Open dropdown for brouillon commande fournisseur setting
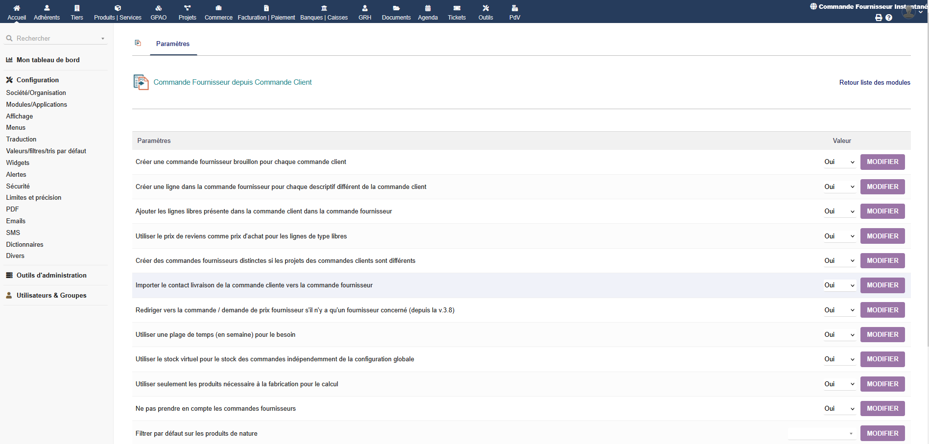 point(839,162)
